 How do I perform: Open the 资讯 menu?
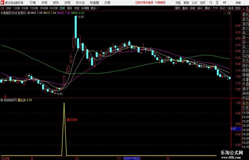pyautogui.click(x=56, y=3)
